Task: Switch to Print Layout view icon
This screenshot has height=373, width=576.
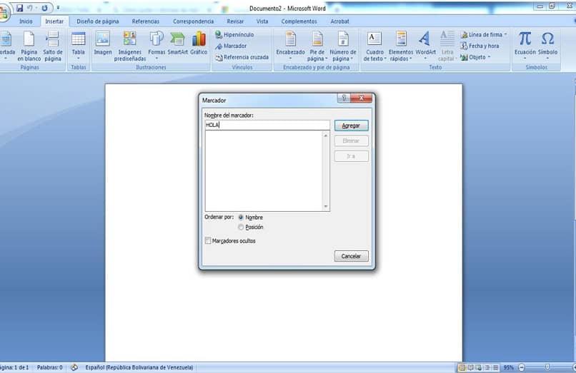Action: pyautogui.click(x=462, y=367)
